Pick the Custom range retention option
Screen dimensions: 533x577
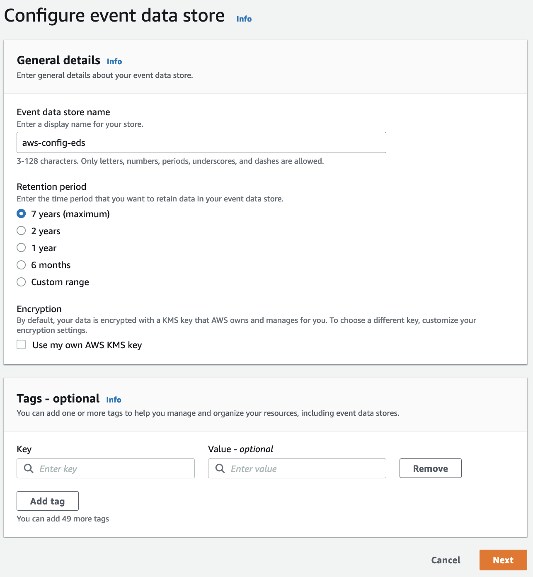[21, 282]
